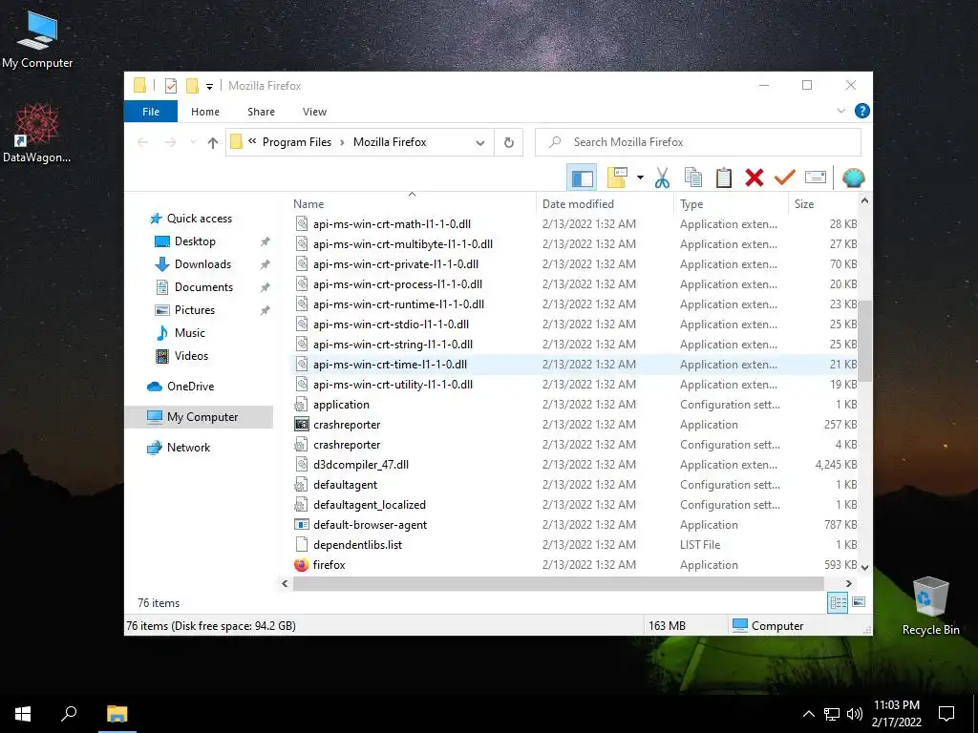The width and height of the screenshot is (978, 733).
Task: Expand address bar history dropdown
Action: pos(479,143)
